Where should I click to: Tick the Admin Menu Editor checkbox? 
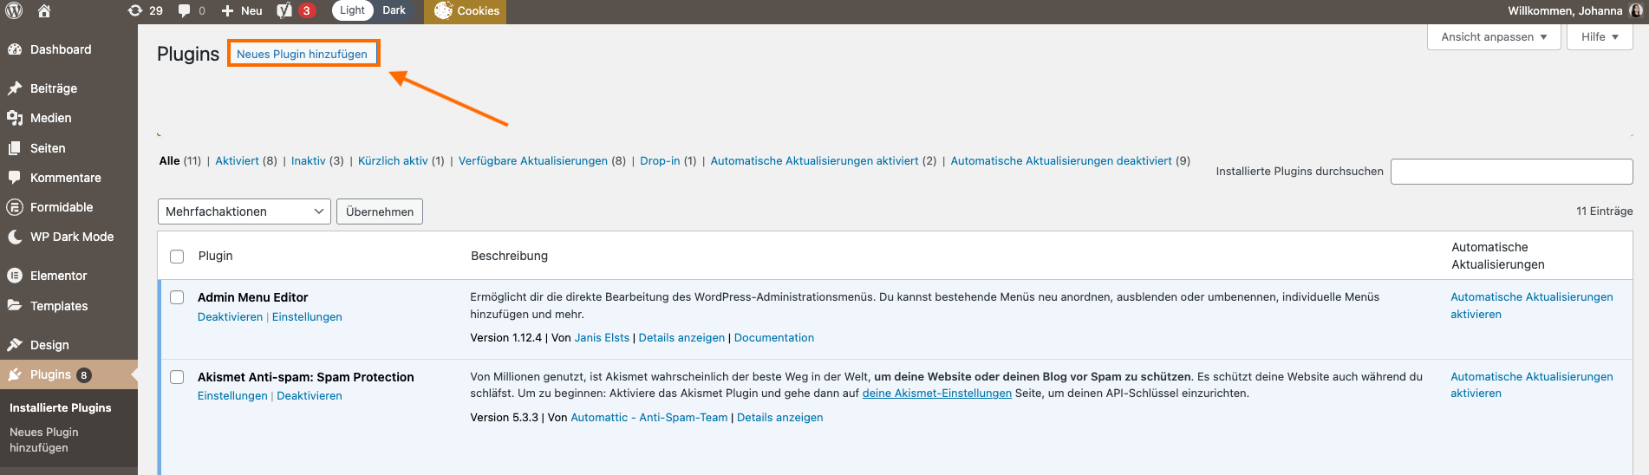(177, 297)
